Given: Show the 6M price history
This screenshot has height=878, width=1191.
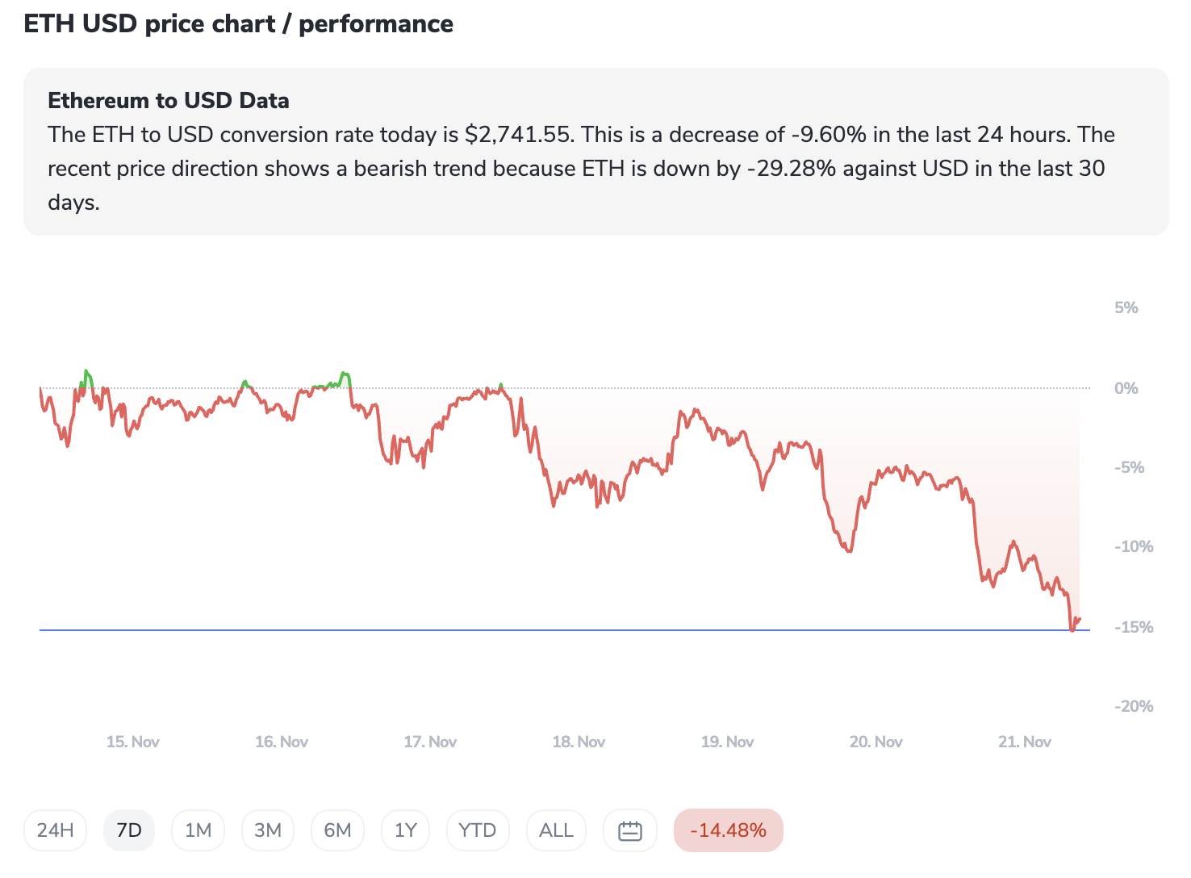Looking at the screenshot, I should 337,830.
